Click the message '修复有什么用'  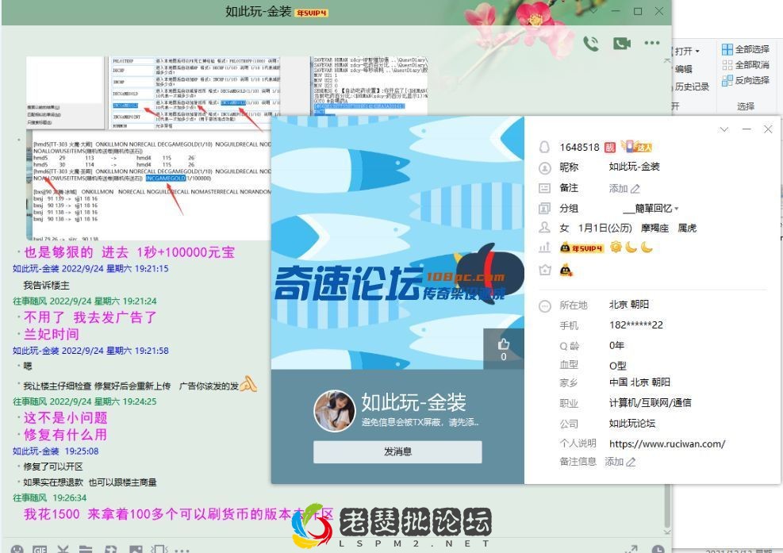[65, 435]
